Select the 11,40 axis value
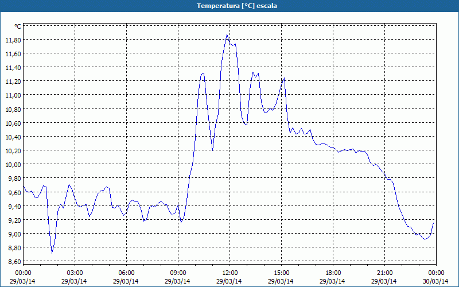Image resolution: width=459 pixels, height=287 pixels. pos(13,68)
